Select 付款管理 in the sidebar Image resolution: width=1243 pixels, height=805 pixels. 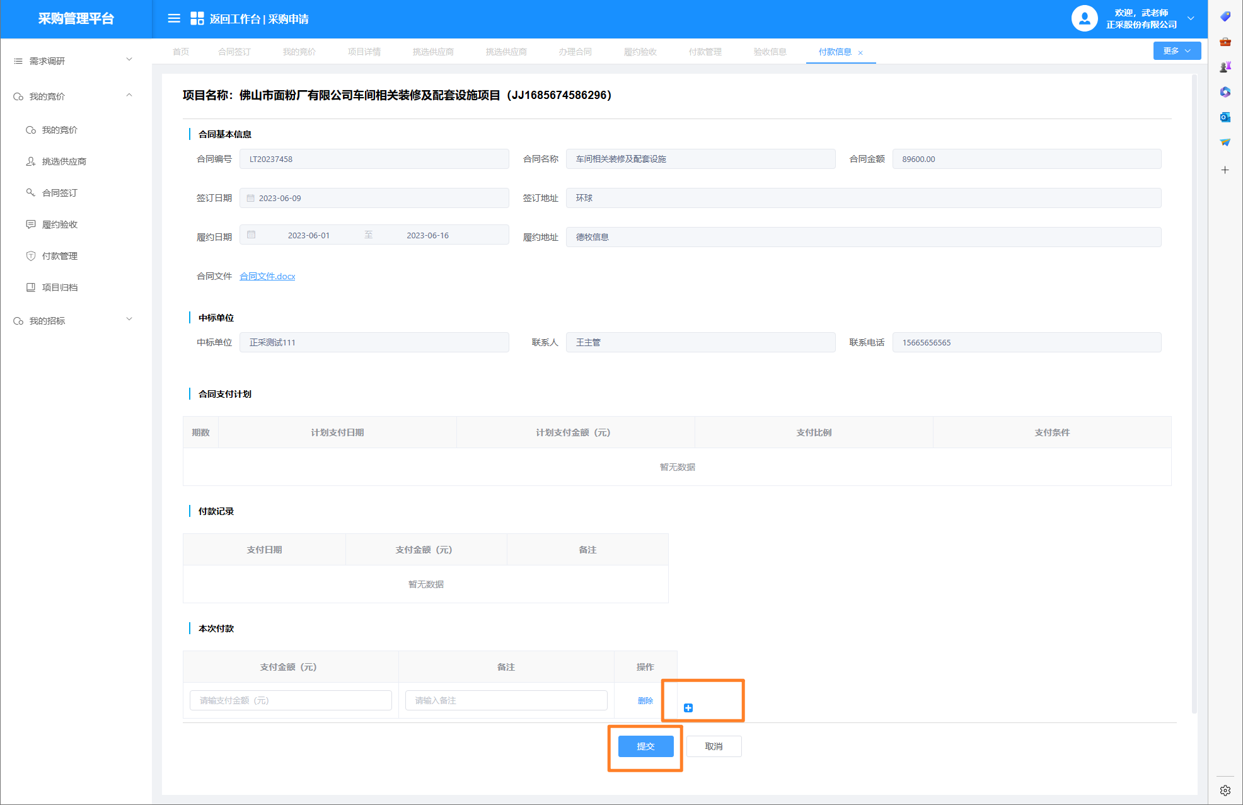pyautogui.click(x=59, y=256)
